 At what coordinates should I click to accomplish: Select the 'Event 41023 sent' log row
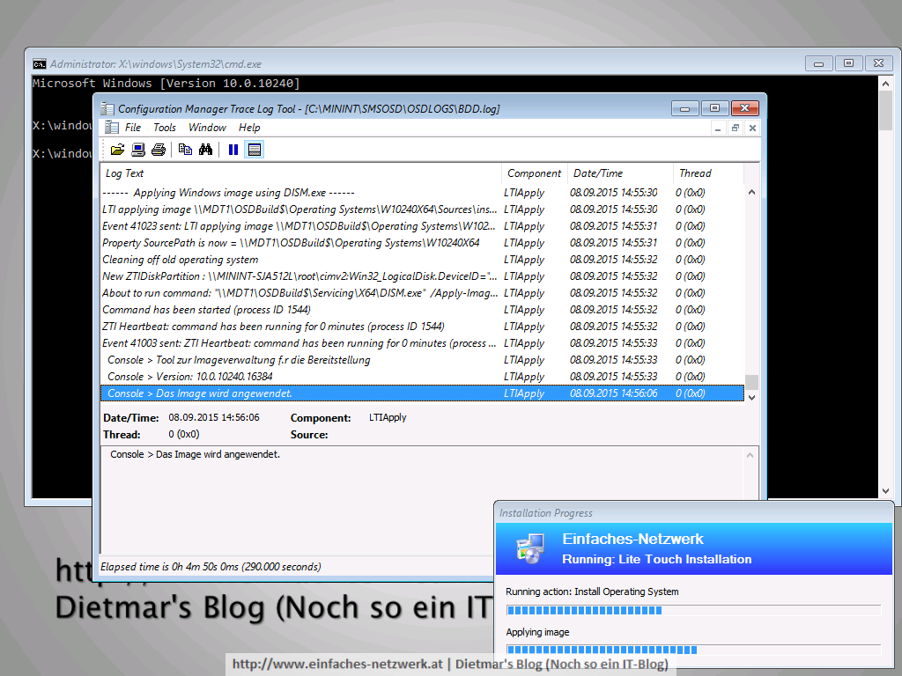point(422,226)
